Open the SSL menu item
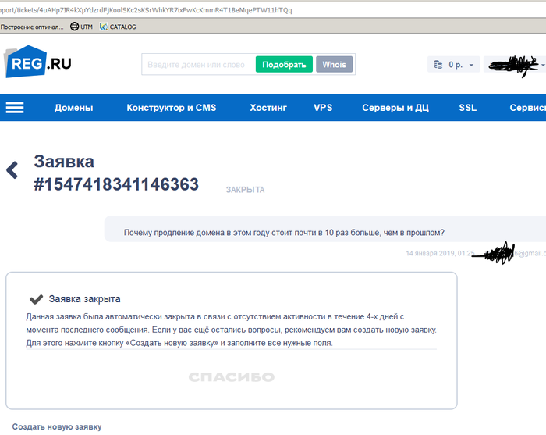Image resolution: width=546 pixels, height=435 pixels. 467,108
